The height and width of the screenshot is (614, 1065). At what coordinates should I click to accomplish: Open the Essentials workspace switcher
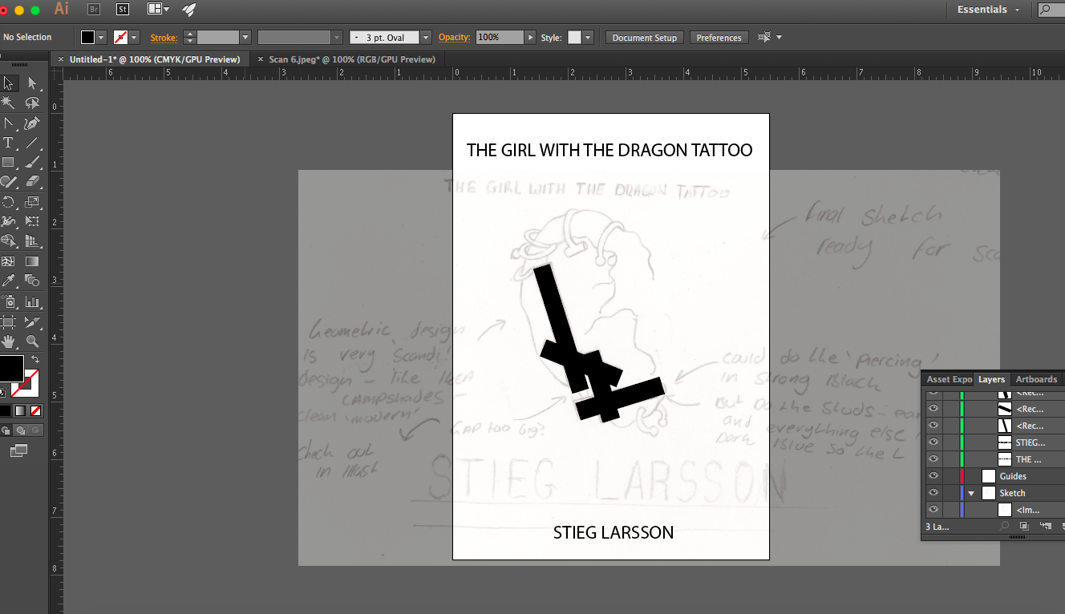(x=989, y=10)
